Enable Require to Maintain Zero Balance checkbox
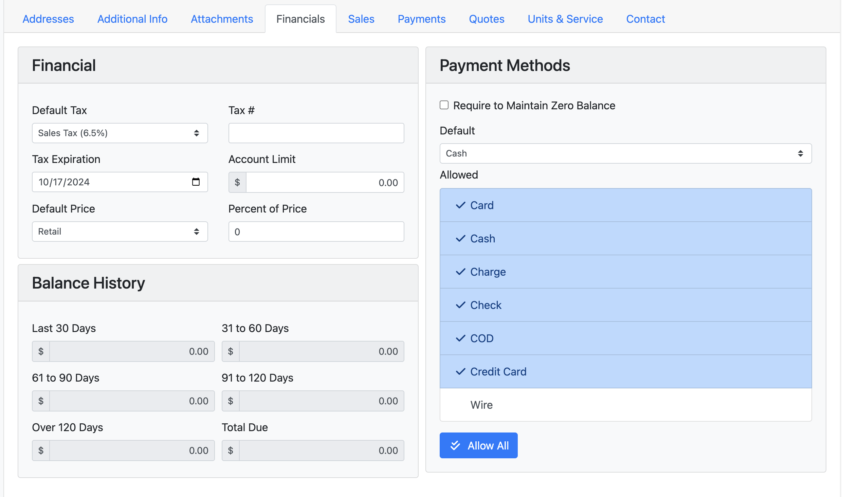This screenshot has width=842, height=497. tap(444, 105)
